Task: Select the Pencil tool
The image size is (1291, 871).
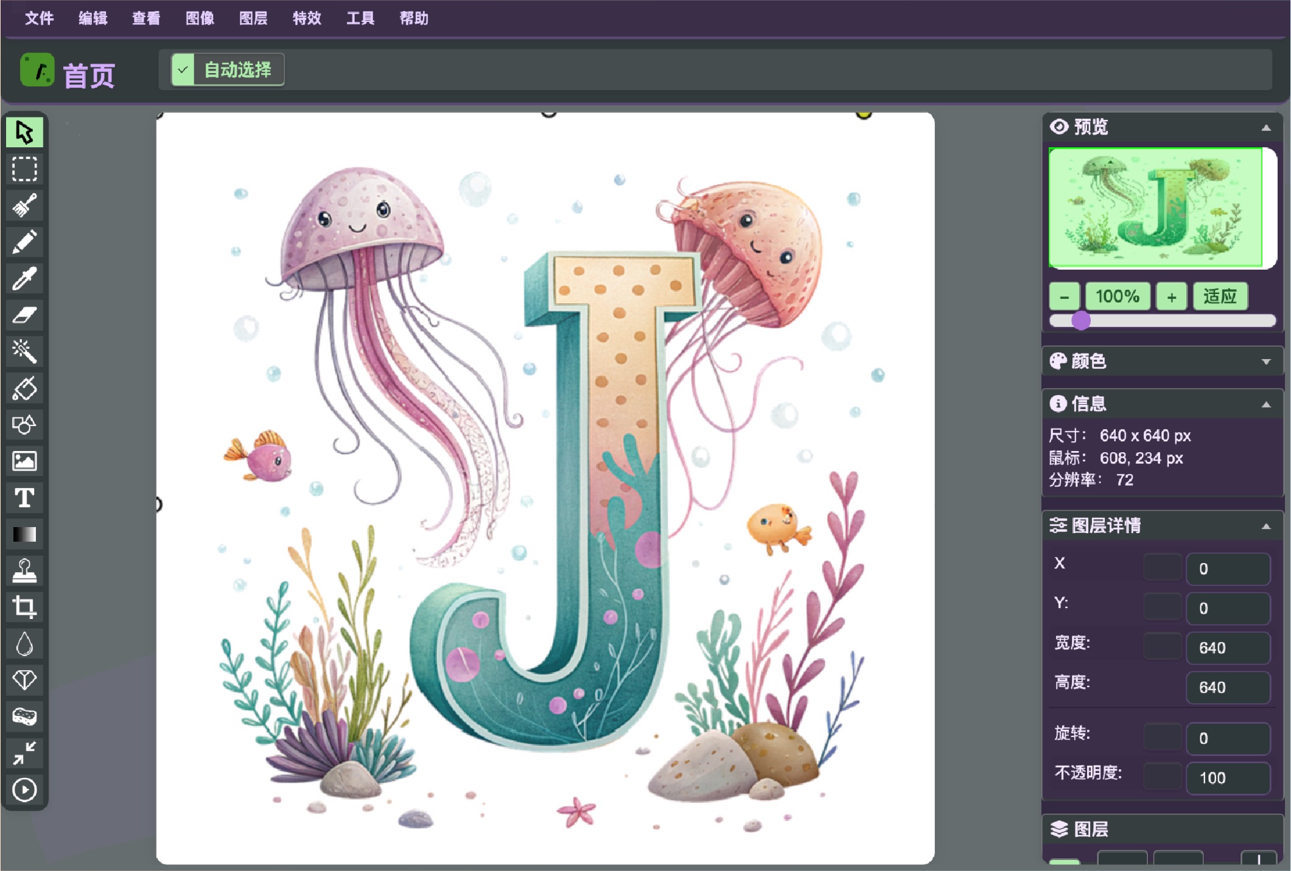Action: click(24, 242)
